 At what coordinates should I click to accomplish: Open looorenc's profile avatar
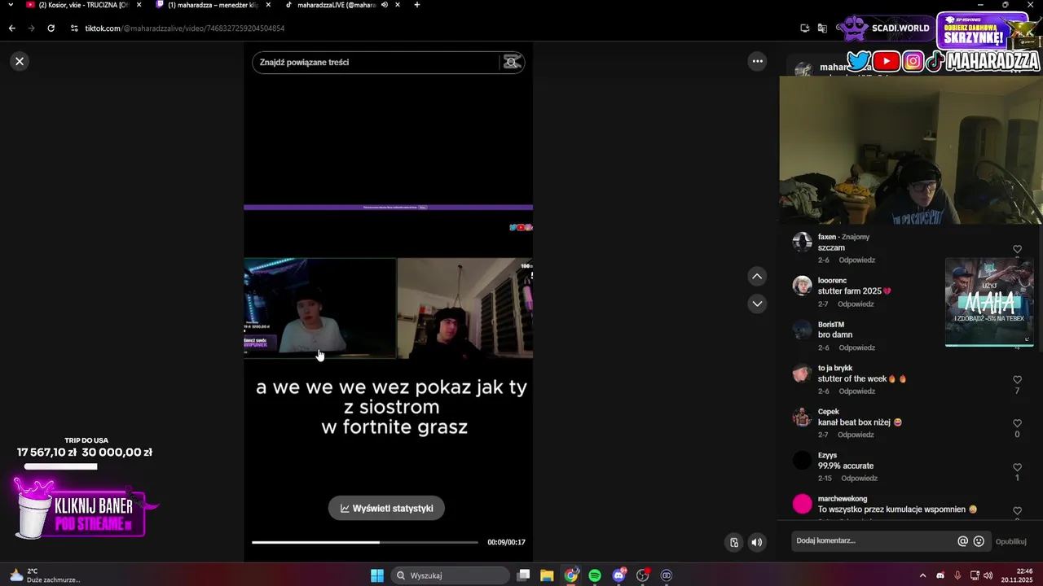click(803, 286)
